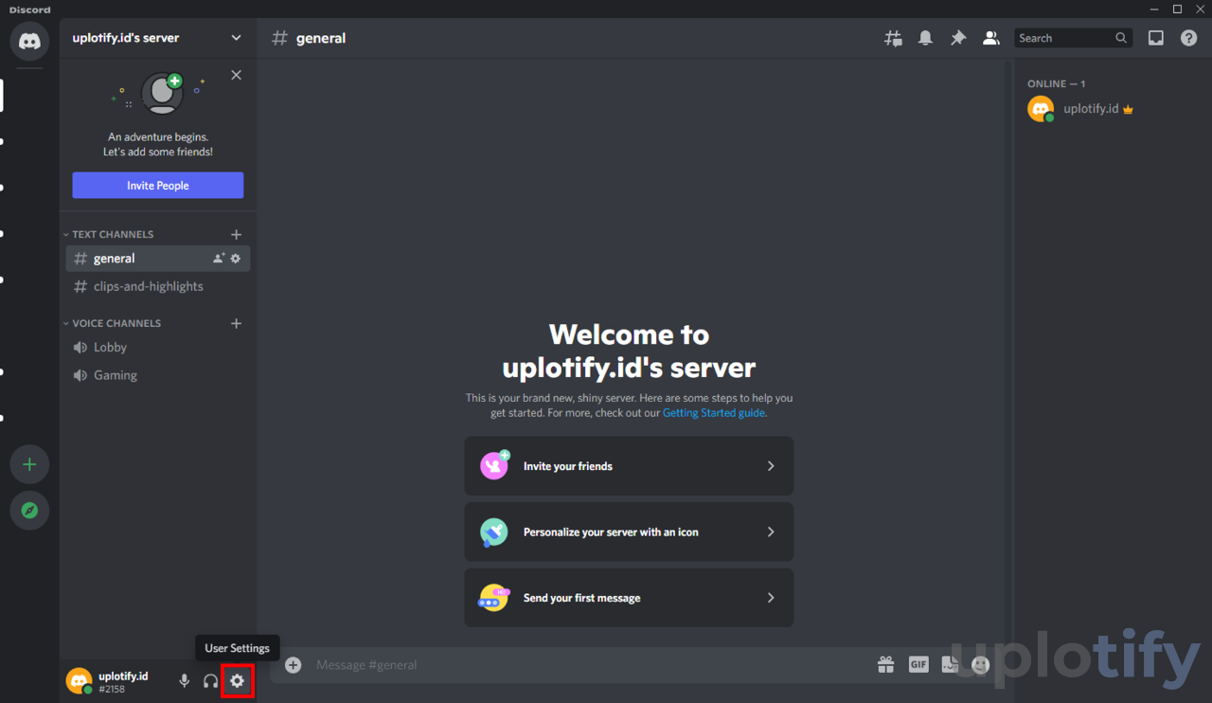Create voice channel plus icon
The height and width of the screenshot is (703, 1212).
pos(236,323)
